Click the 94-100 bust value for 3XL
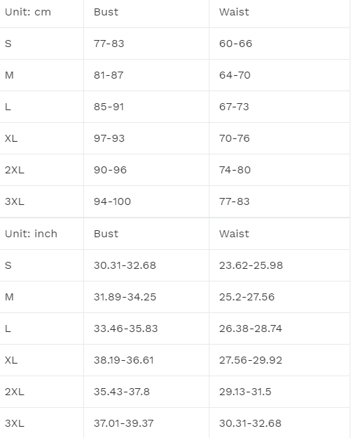351x438 pixels. pyautogui.click(x=112, y=201)
